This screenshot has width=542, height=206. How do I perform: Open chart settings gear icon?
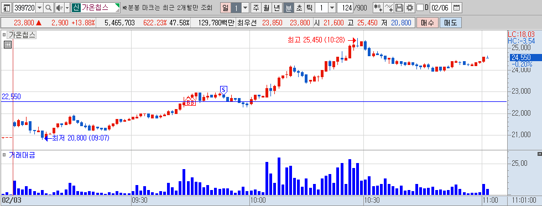410,7
